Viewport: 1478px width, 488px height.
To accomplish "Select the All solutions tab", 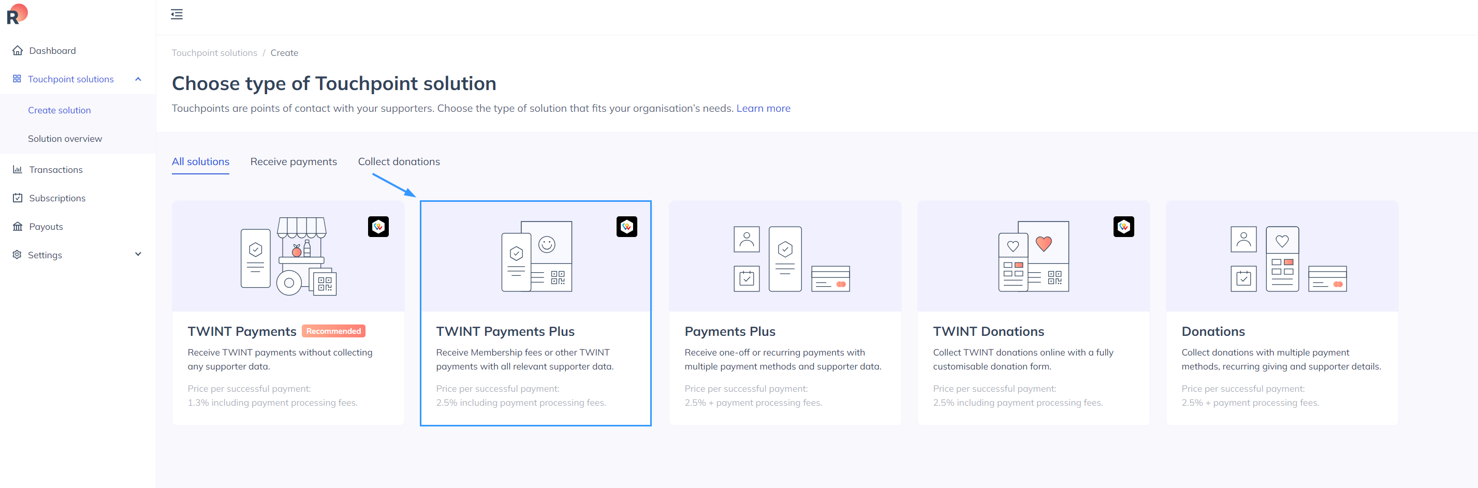I will (x=200, y=161).
